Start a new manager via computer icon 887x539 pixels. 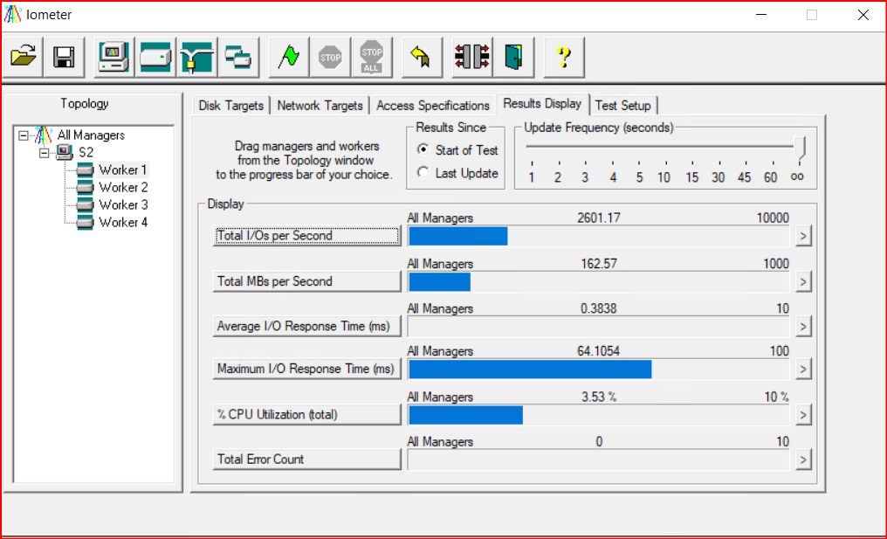(113, 57)
